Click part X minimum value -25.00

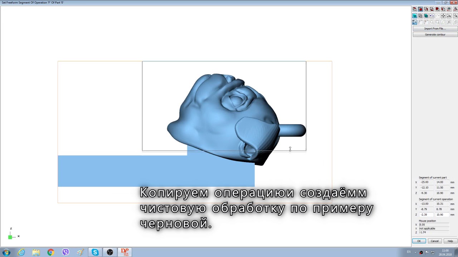click(426, 182)
